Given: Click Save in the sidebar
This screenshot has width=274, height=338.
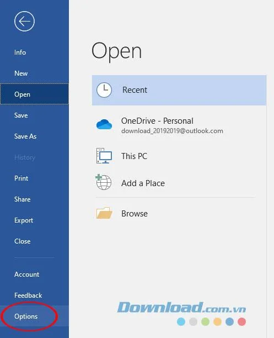Looking at the screenshot, I should 34,115.
